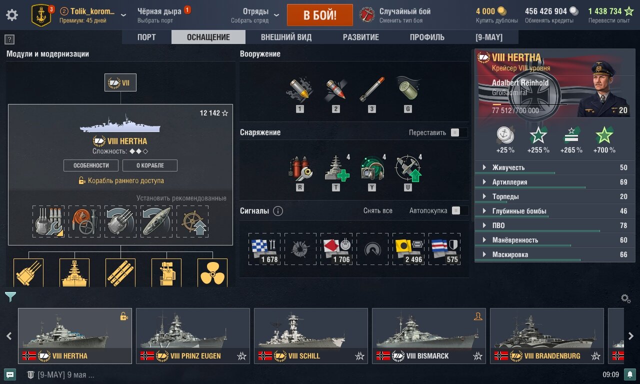The height and width of the screenshot is (384, 640).
Task: Open the chat icon in bottom bar
Action: click(10, 374)
